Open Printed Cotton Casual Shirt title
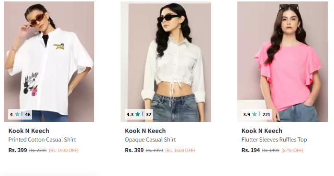334x176 pixels. coord(42,140)
